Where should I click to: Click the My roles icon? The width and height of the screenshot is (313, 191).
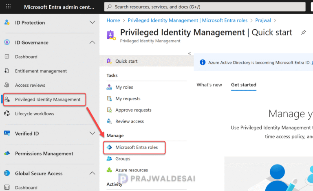pos(109,87)
